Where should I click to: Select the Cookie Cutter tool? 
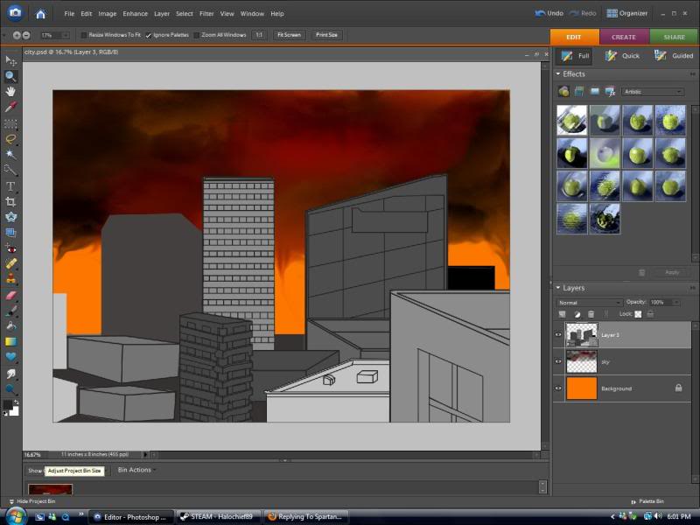pyautogui.click(x=10, y=217)
